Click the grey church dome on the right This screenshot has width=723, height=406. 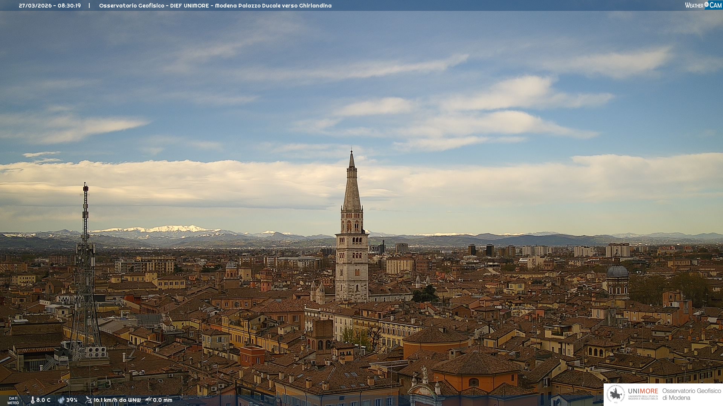pyautogui.click(x=618, y=271)
